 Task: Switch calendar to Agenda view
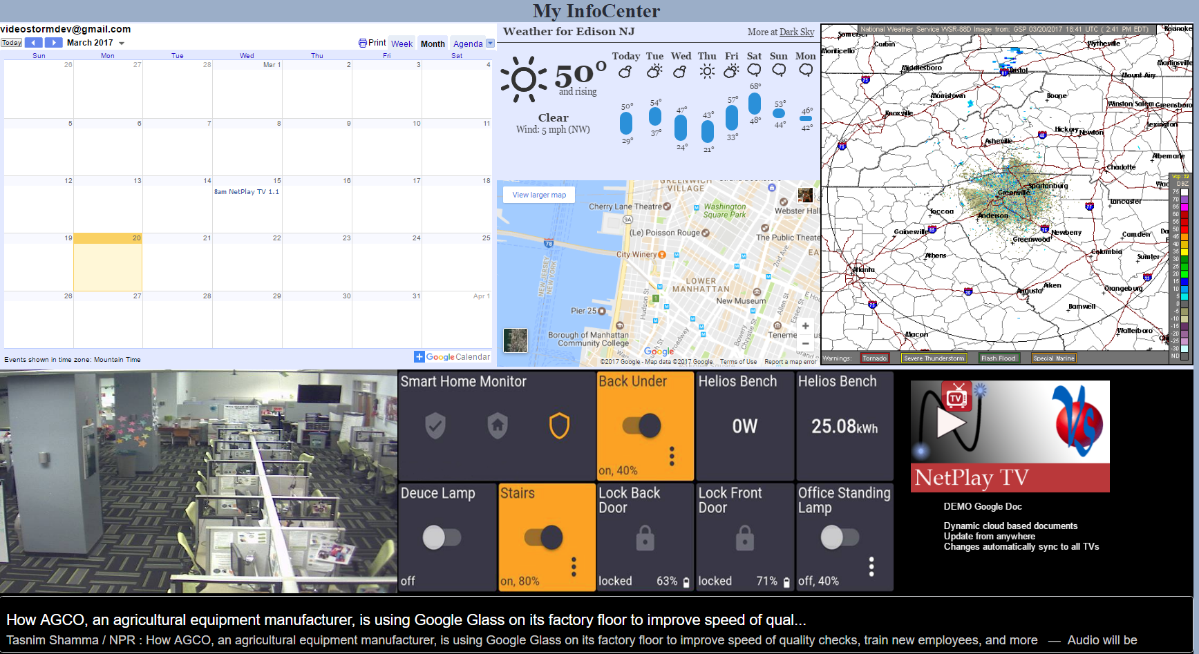[x=468, y=44]
